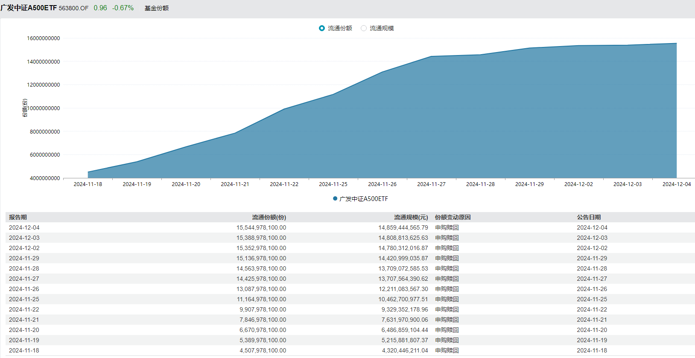Click share value 5,389,978,100.00
695x358 pixels.
pyautogui.click(x=263, y=340)
